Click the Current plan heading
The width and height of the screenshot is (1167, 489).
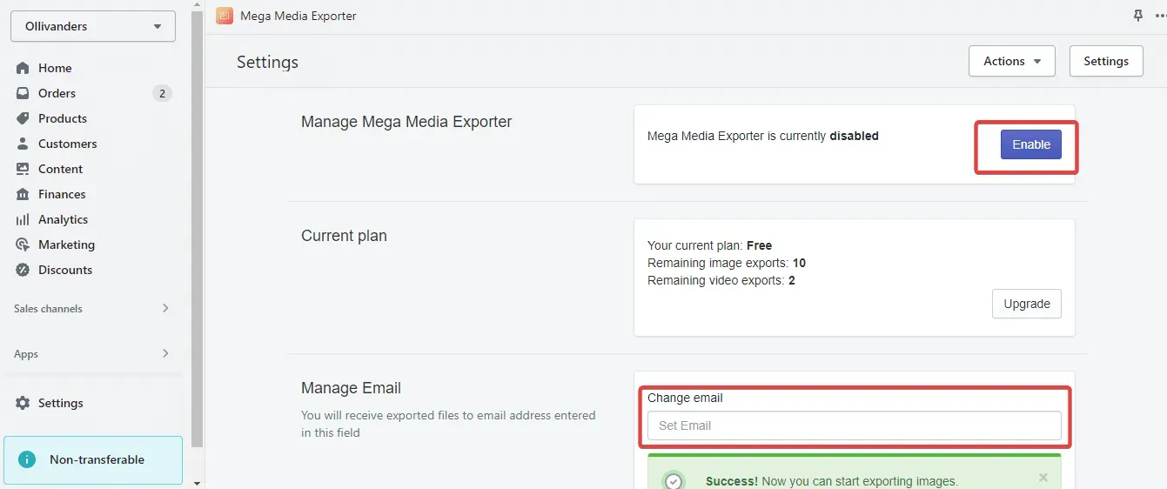coord(344,236)
